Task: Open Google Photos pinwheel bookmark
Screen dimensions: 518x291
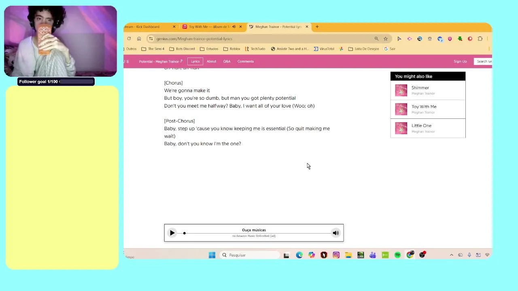Action: (x=341, y=49)
